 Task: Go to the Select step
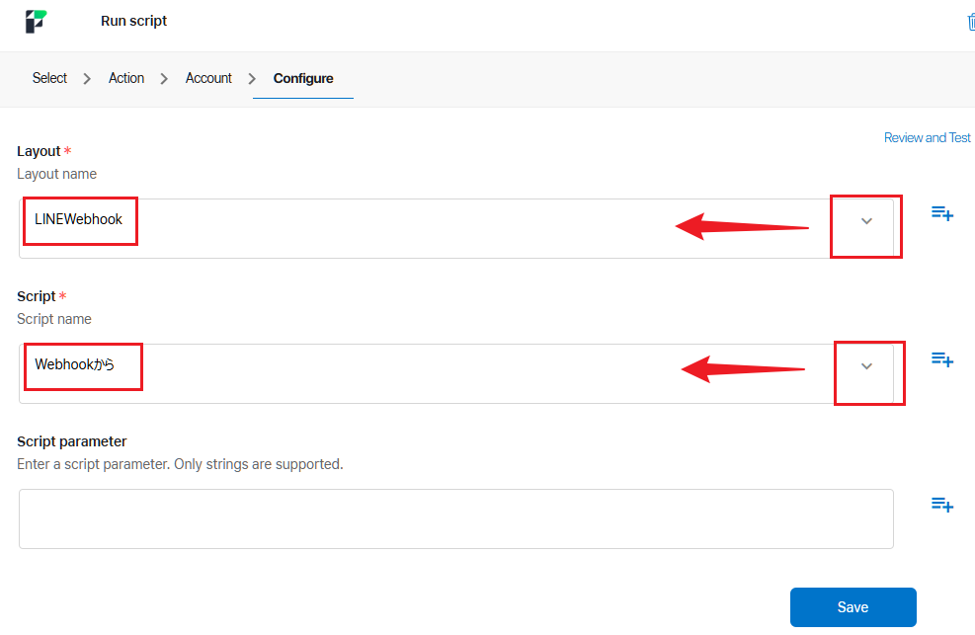[x=49, y=77]
